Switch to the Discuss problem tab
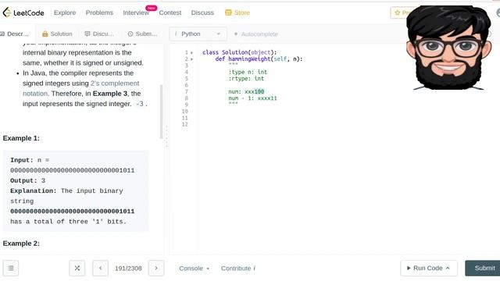The image size is (500, 281). [x=99, y=34]
